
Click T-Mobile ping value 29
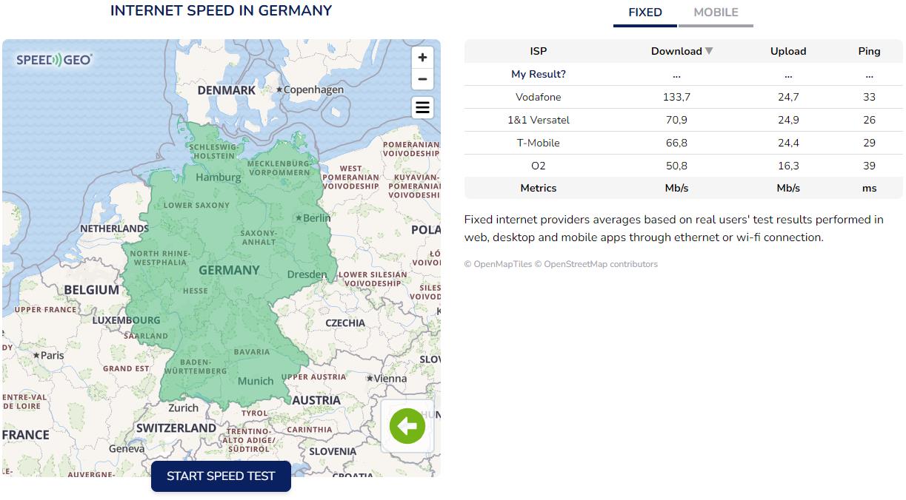pos(869,143)
